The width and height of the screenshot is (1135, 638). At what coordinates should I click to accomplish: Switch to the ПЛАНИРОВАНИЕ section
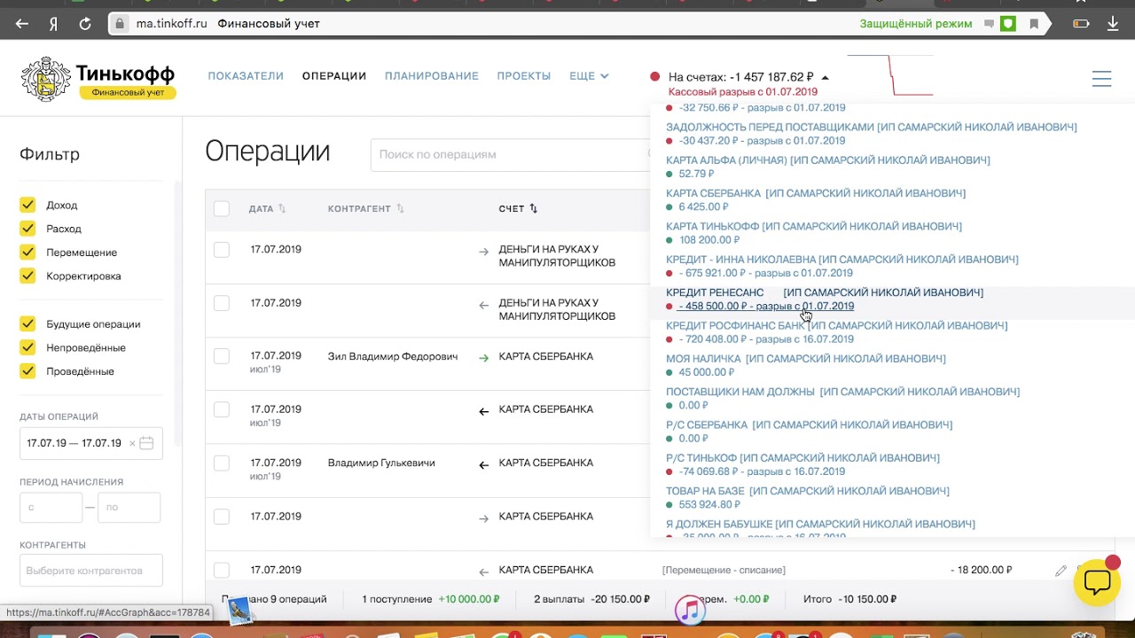point(432,76)
